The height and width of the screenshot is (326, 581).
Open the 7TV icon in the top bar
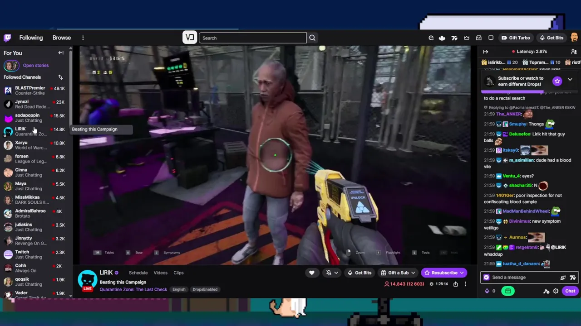coord(454,38)
